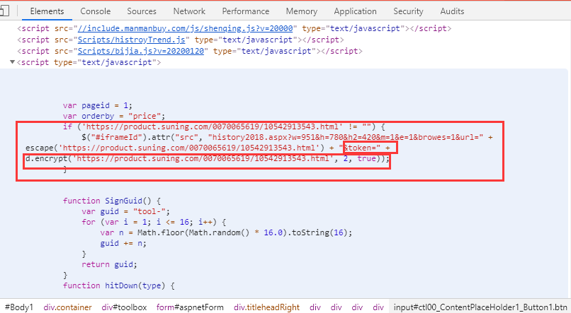Viewport: 571px width, 313px height.
Task: Open the Scripts/bijia.js?v=20200120 link
Action: click(x=141, y=51)
